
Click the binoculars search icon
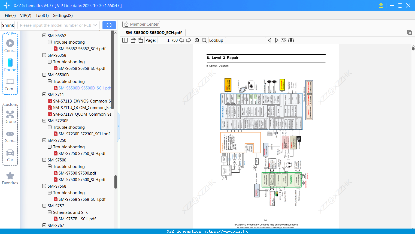[291, 40]
